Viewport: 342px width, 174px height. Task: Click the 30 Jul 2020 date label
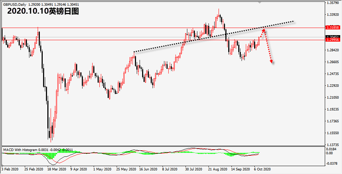coord(194,169)
